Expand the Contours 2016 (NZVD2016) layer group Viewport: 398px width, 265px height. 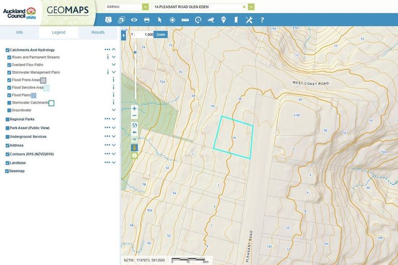(113, 154)
